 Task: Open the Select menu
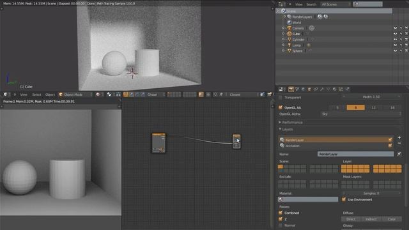36,95
